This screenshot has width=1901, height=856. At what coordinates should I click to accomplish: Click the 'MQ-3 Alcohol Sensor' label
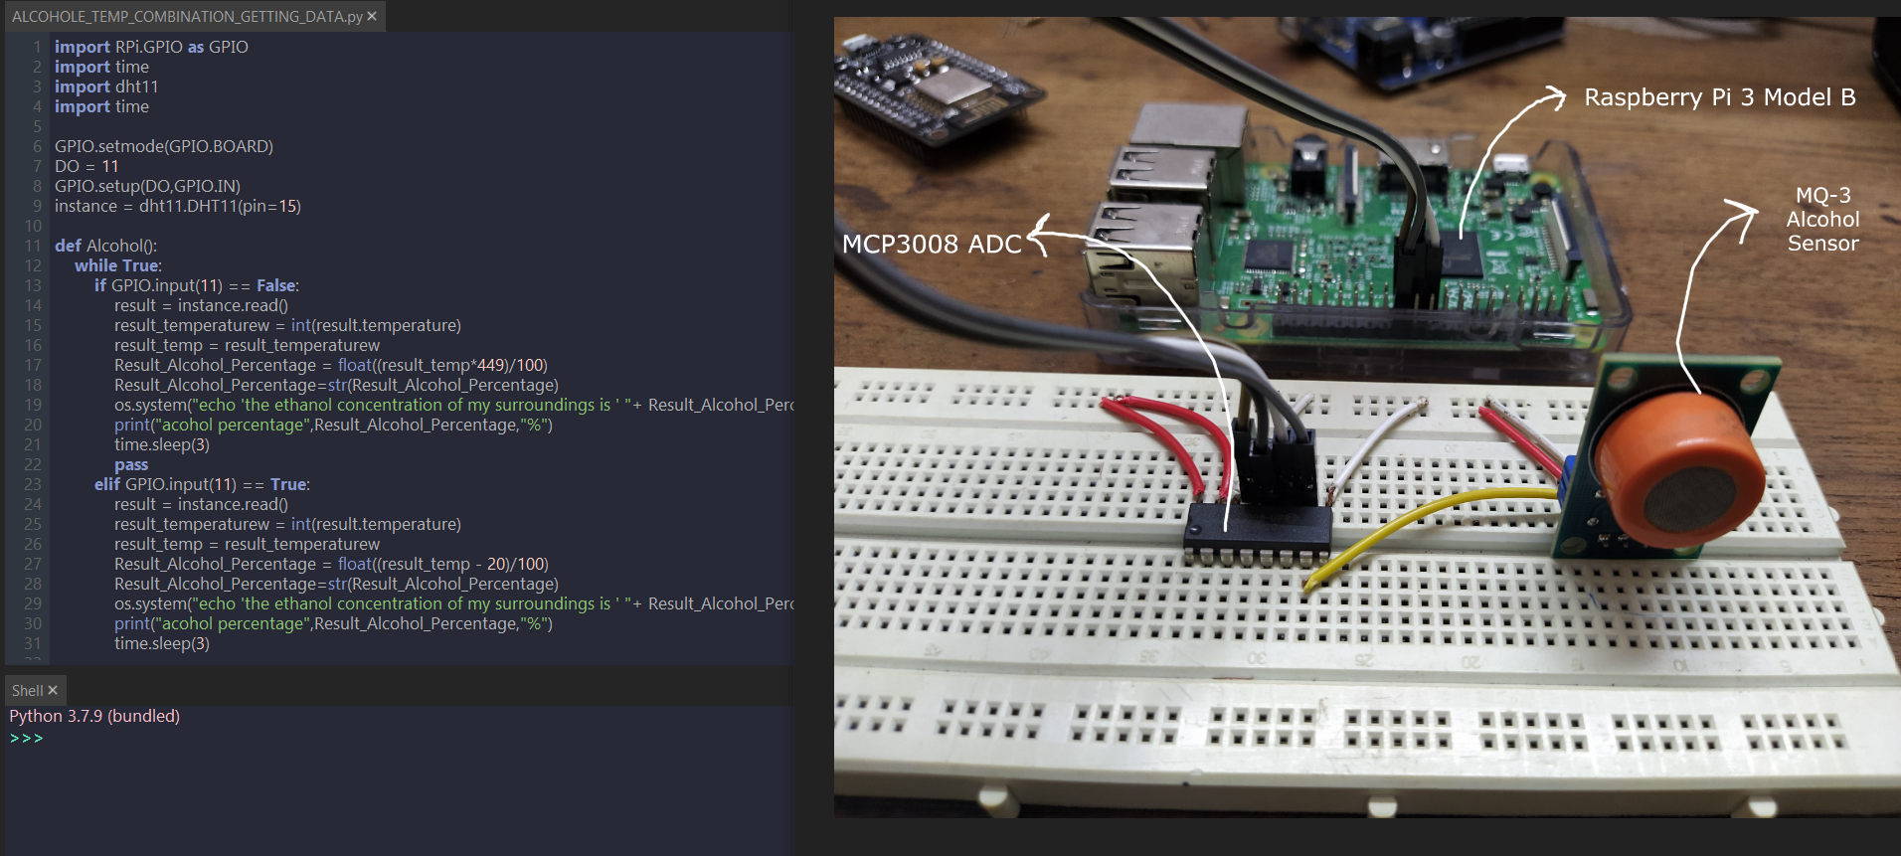click(1822, 219)
